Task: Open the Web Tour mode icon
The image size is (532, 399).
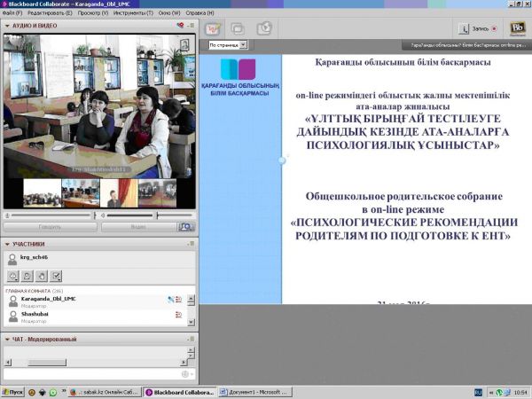Action: click(263, 27)
